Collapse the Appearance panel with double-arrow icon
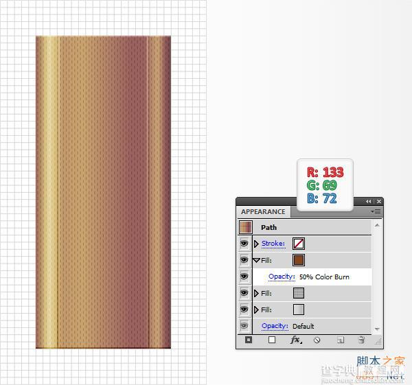 click(369, 202)
